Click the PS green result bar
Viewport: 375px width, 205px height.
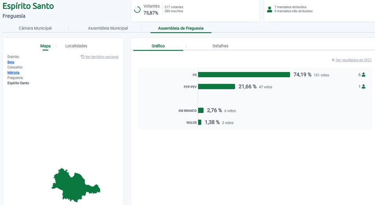(244, 75)
